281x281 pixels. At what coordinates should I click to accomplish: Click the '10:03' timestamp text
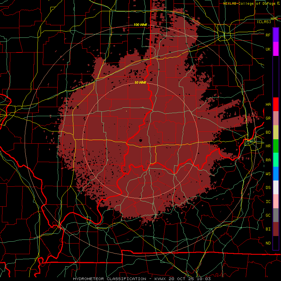(x=204, y=279)
